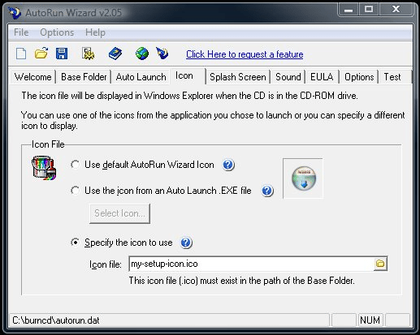The height and width of the screenshot is (335, 420).
Task: Switch to the EULA tab
Action: pyautogui.click(x=322, y=77)
